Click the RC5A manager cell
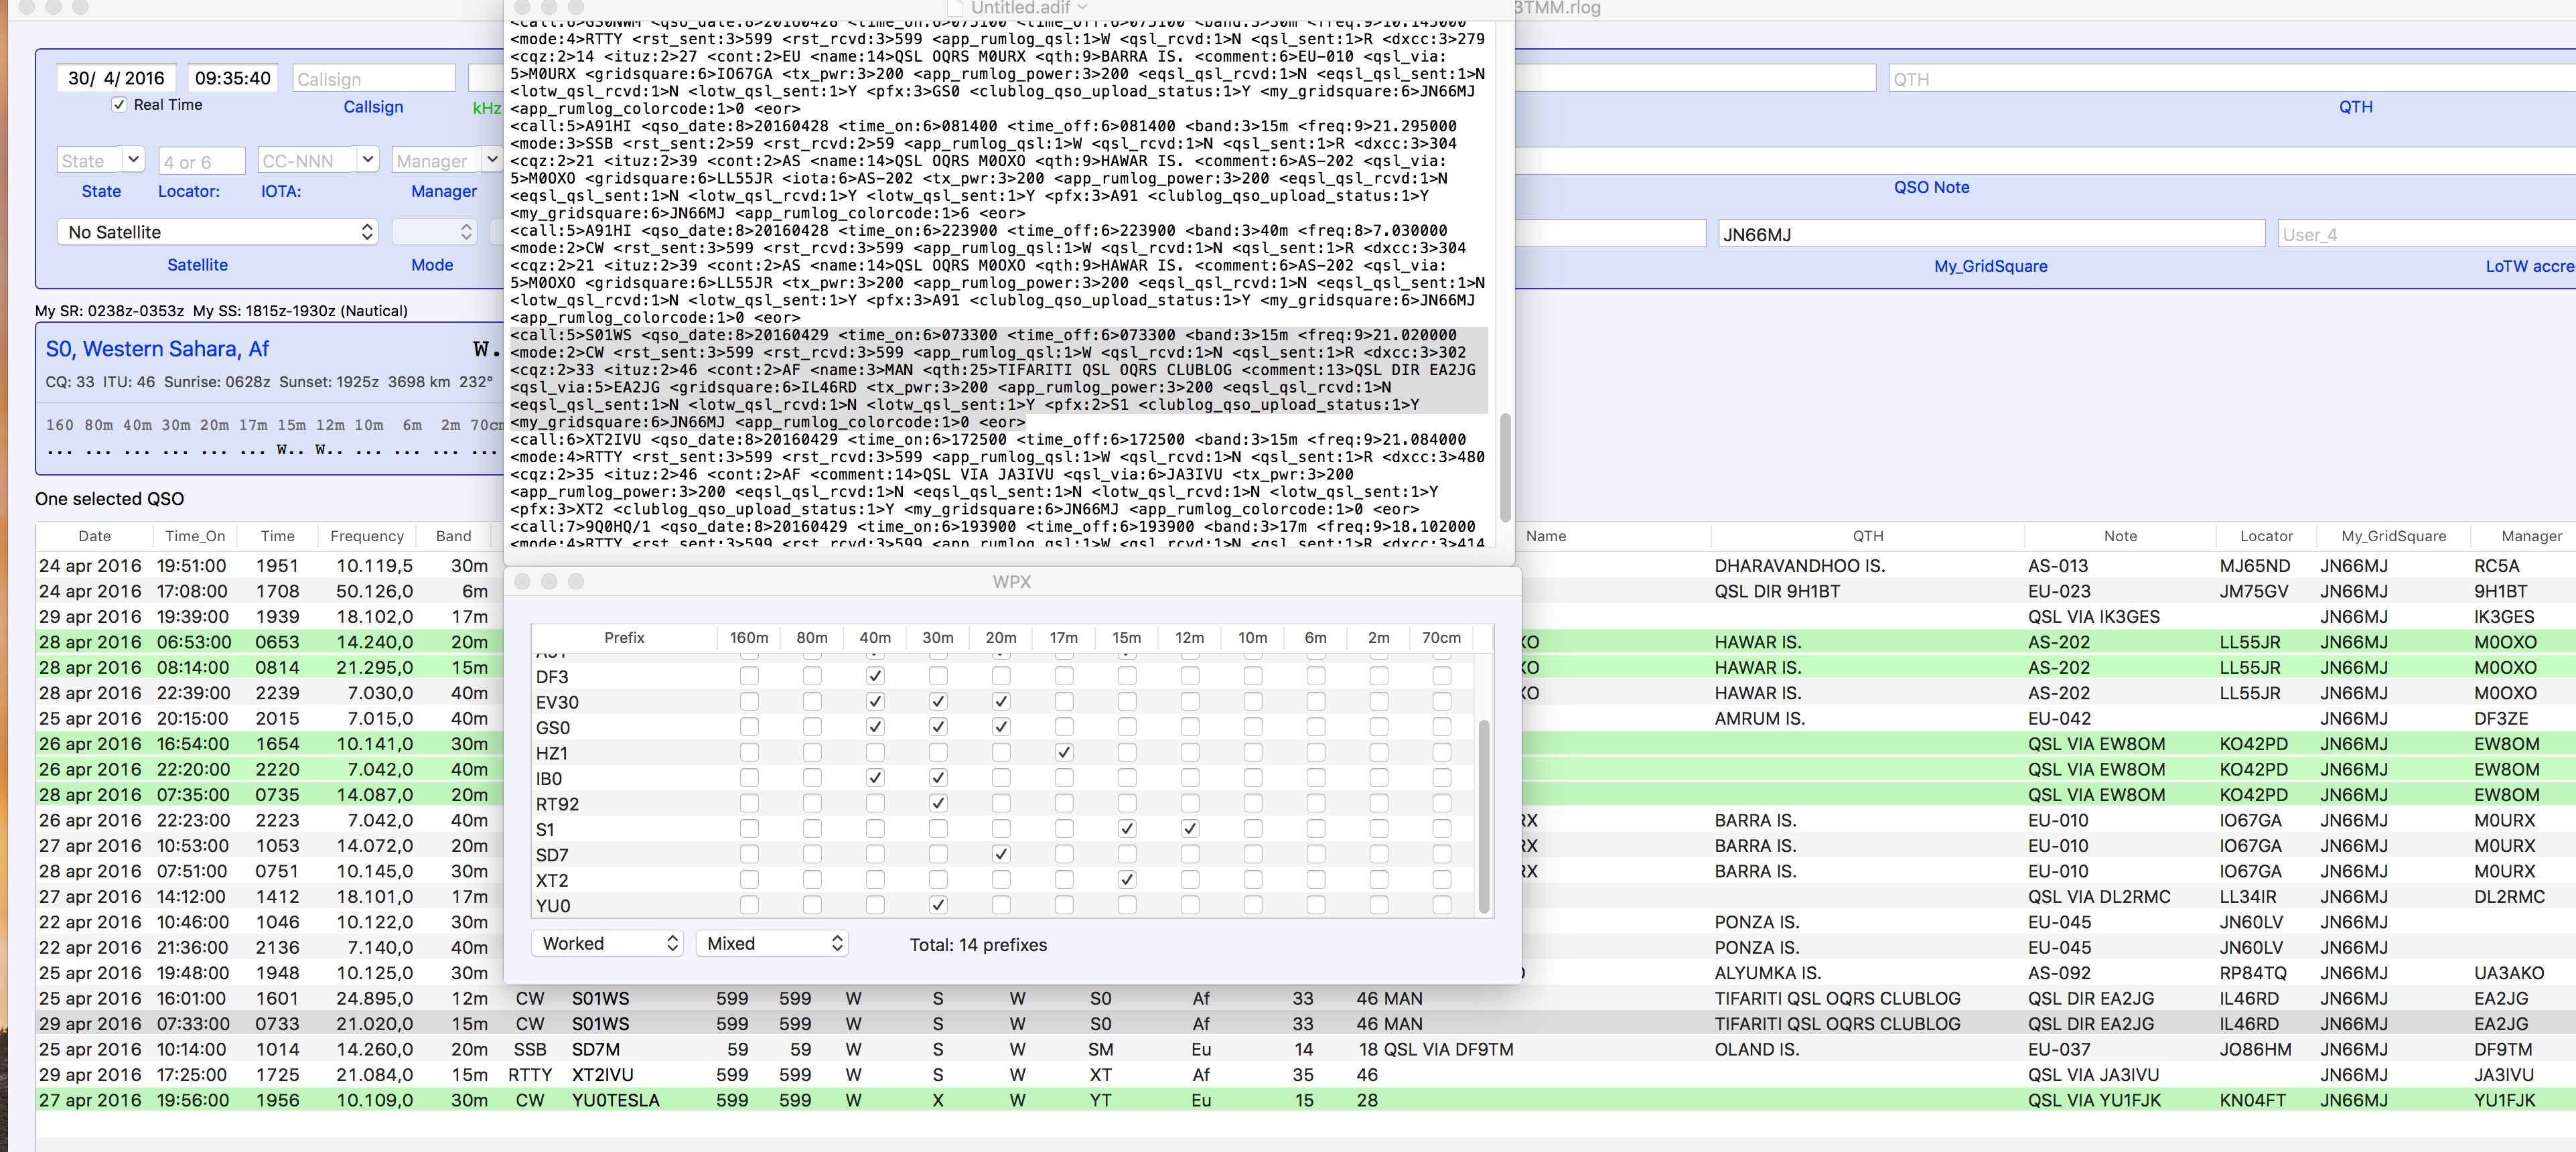The image size is (2576, 1152). click(2496, 566)
